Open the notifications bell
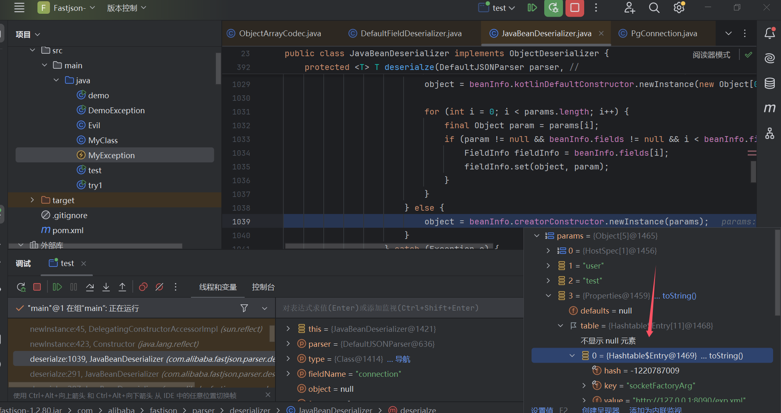 click(x=770, y=33)
